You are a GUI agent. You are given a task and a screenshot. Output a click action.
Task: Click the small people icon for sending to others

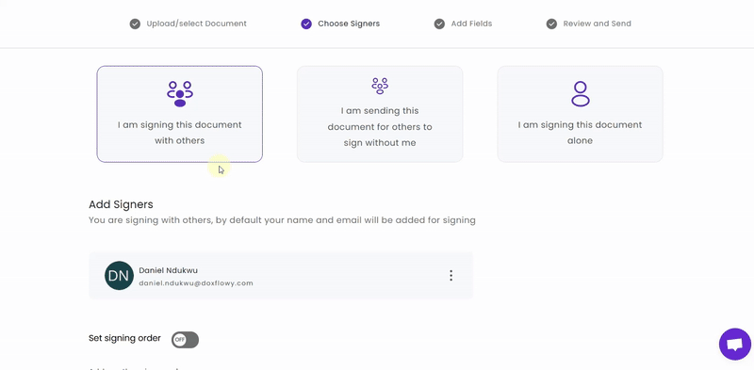(x=380, y=86)
